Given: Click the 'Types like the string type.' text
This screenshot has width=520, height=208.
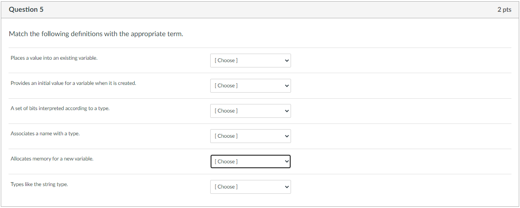Looking at the screenshot, I should pyautogui.click(x=39, y=184).
